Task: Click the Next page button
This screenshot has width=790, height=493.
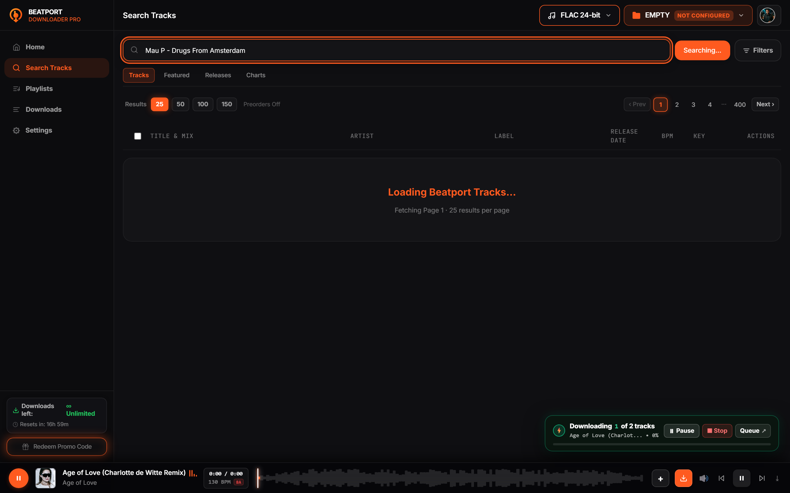Action: [x=765, y=104]
